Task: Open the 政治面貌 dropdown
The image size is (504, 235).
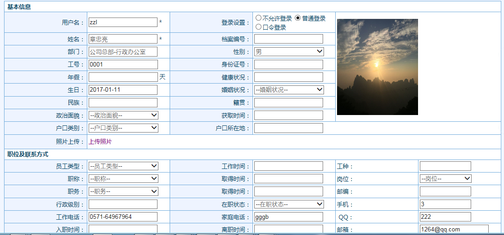Action: (x=123, y=115)
